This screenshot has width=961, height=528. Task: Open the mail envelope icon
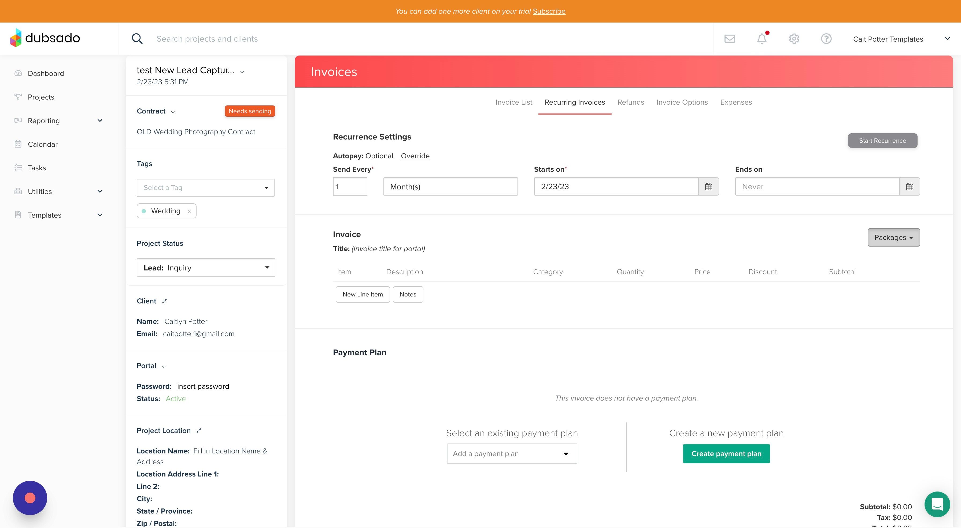coord(730,39)
